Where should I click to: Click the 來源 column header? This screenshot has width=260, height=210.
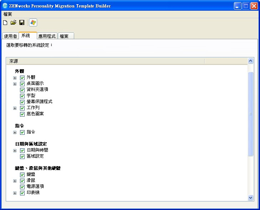[x=105, y=61]
